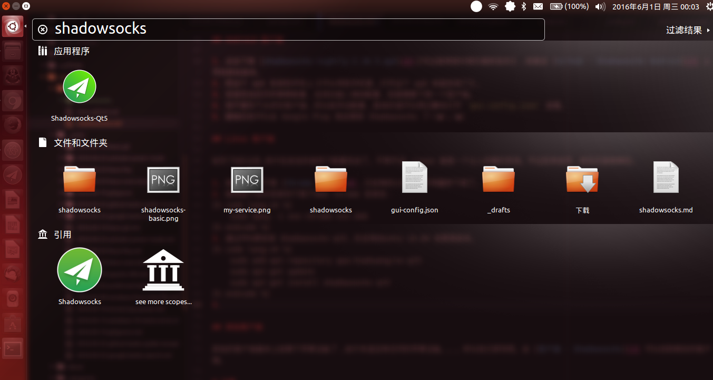Open LibreOffice Calc from the launcher

(x=13, y=225)
